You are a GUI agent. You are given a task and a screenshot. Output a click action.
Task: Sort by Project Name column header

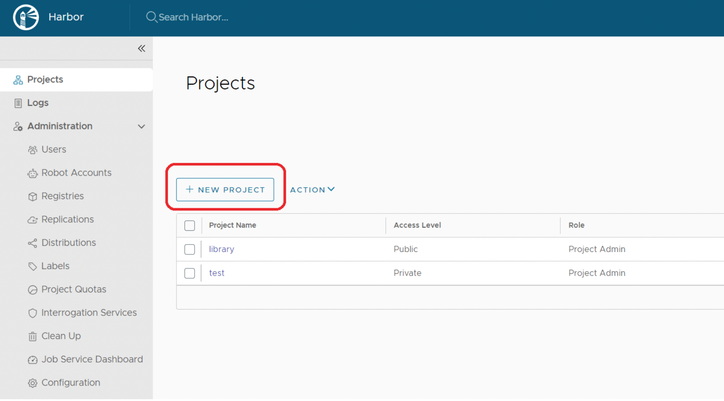click(233, 225)
